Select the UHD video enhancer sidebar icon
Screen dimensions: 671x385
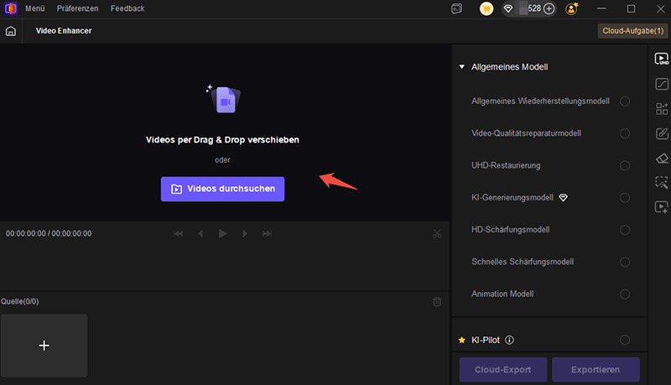(x=662, y=59)
